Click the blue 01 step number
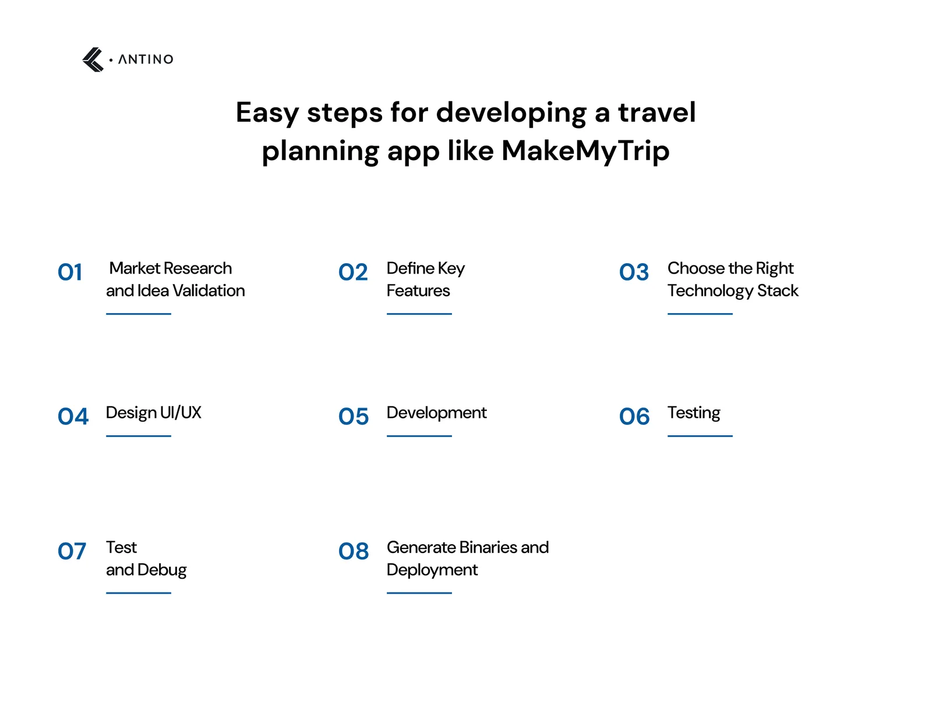 (x=70, y=272)
